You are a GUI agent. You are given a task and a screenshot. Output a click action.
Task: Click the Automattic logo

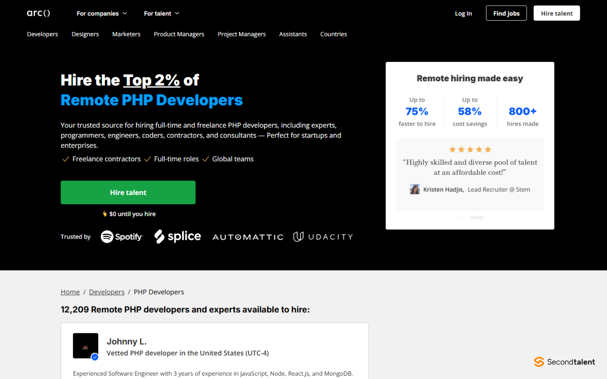pos(248,237)
